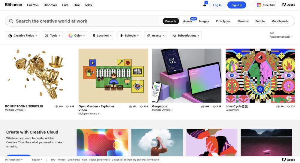The height and width of the screenshot is (163, 300).
Task: Switch to the Streams tab
Action: [x=243, y=21]
